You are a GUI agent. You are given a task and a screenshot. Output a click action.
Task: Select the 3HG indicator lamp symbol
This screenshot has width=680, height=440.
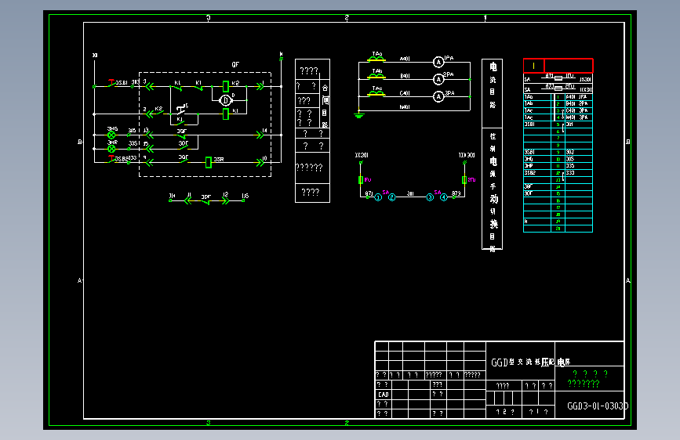click(x=111, y=135)
